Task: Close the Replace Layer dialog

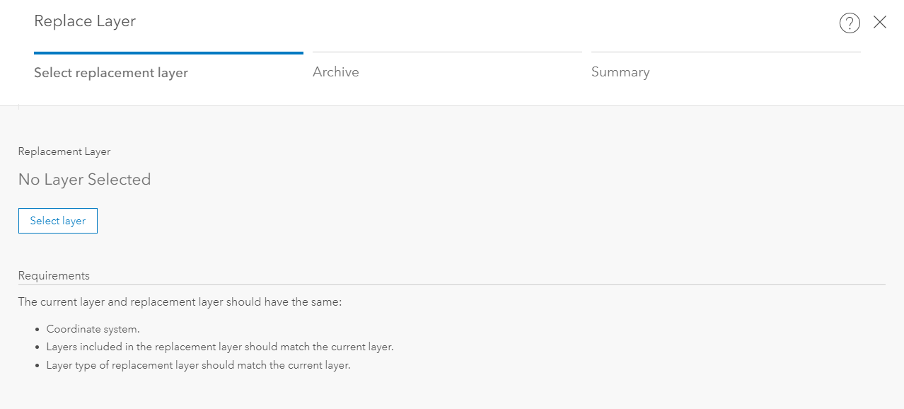Action: [880, 23]
